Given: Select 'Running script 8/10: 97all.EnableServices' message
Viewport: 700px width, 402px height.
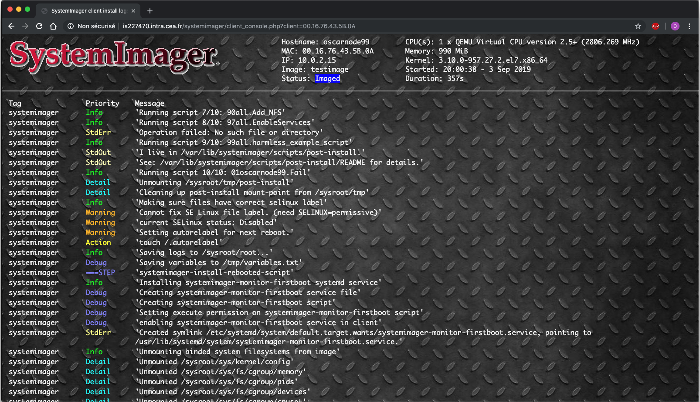Looking at the screenshot, I should coord(225,122).
